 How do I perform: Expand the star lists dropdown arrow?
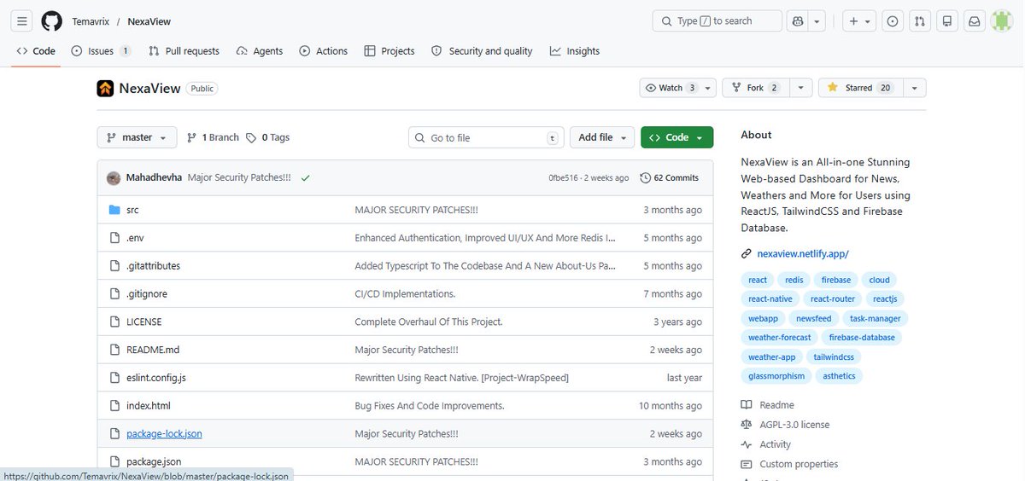click(914, 88)
